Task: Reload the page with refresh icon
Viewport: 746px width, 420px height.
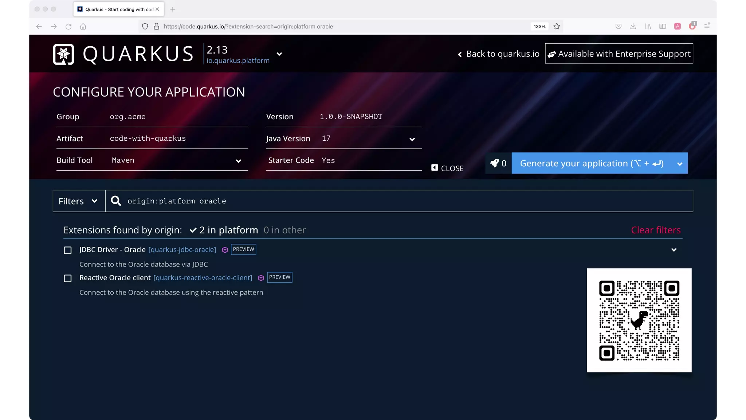Action: click(68, 27)
